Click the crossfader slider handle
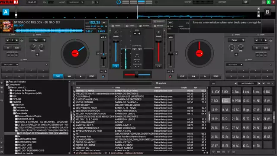277x156 pixels. [137, 75]
